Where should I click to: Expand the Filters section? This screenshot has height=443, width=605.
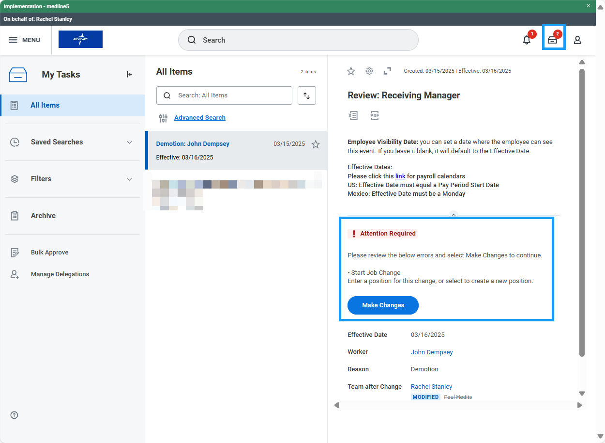point(129,179)
